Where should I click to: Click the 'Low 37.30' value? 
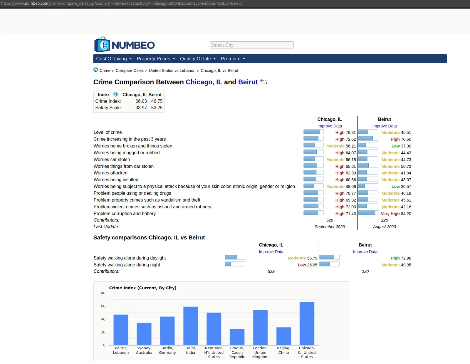click(401, 146)
